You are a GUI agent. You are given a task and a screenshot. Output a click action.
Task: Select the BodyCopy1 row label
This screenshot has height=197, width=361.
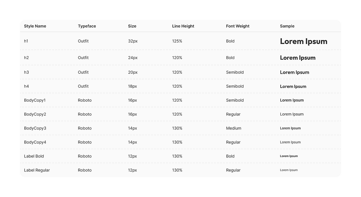click(x=35, y=100)
